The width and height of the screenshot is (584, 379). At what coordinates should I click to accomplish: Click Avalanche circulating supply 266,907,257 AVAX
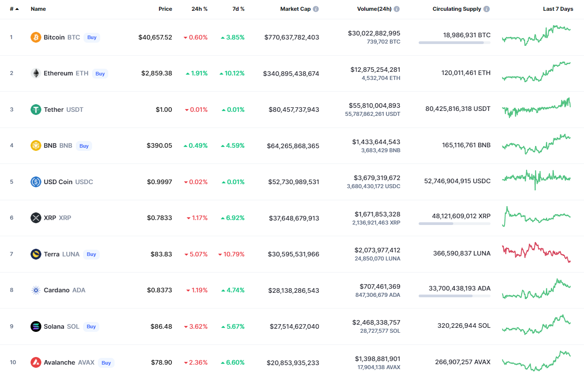463,362
